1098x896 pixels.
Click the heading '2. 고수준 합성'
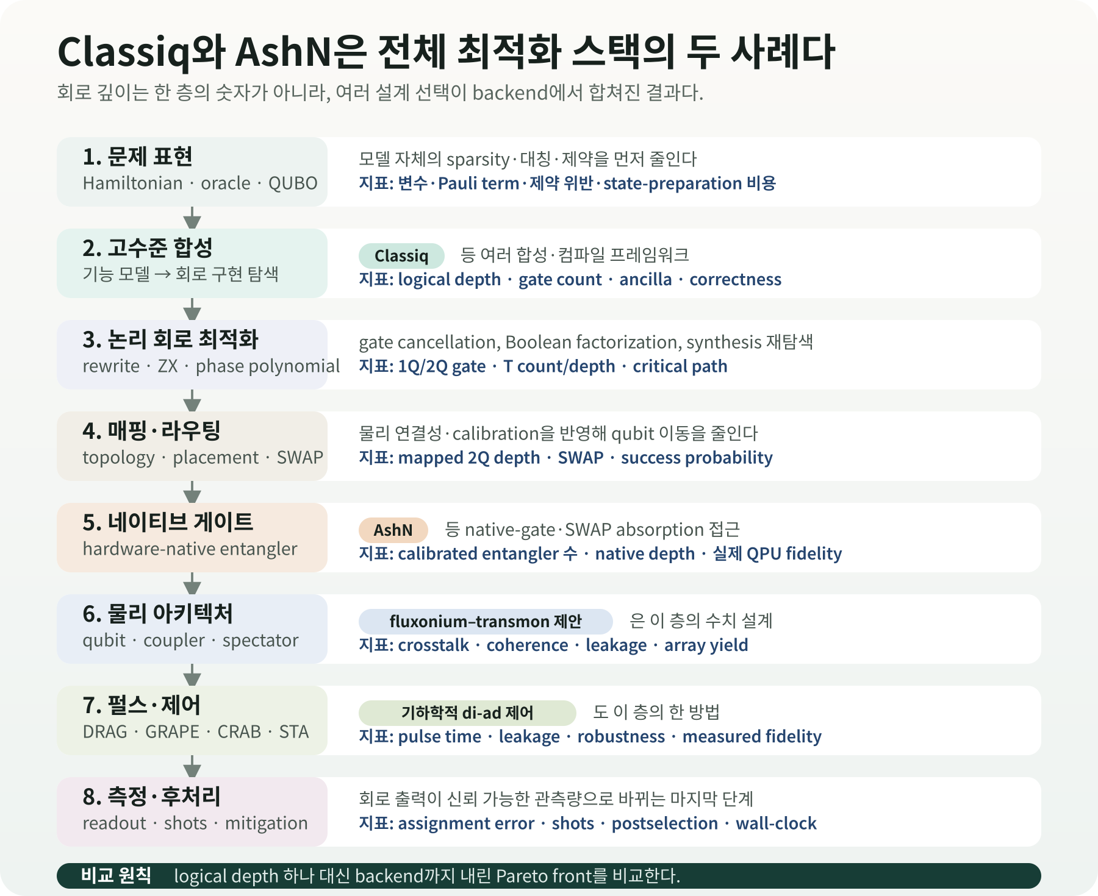click(148, 248)
